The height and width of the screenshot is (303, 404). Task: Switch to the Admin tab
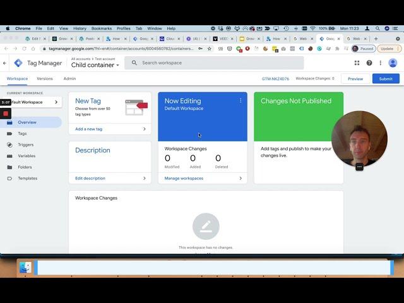tap(69, 78)
